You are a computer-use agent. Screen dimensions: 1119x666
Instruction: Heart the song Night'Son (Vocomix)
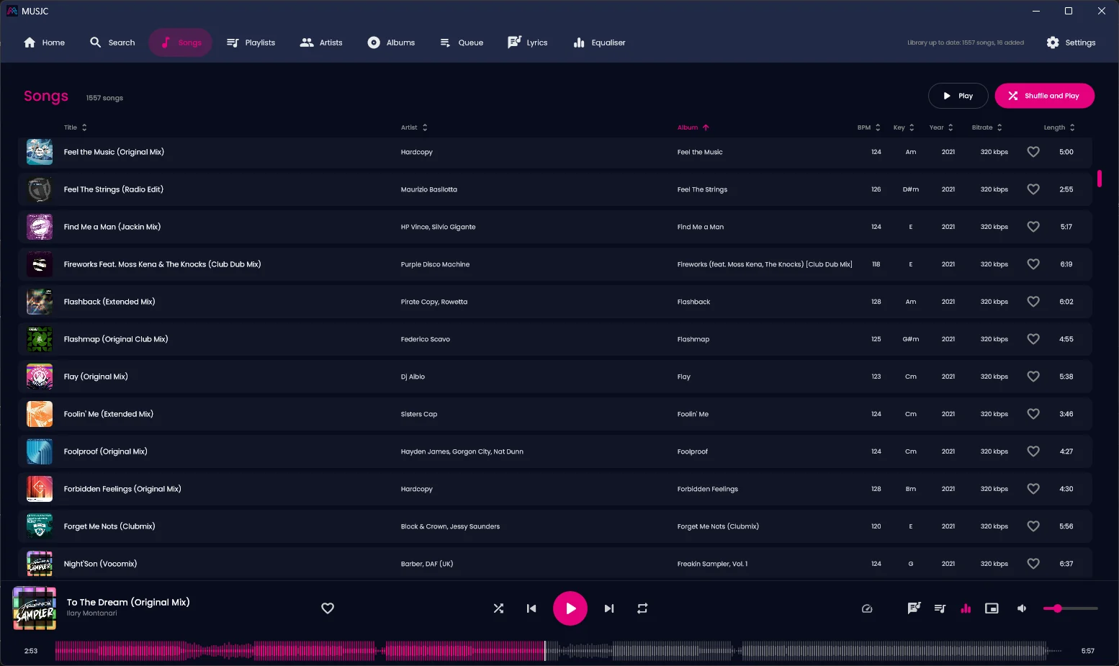1033,564
